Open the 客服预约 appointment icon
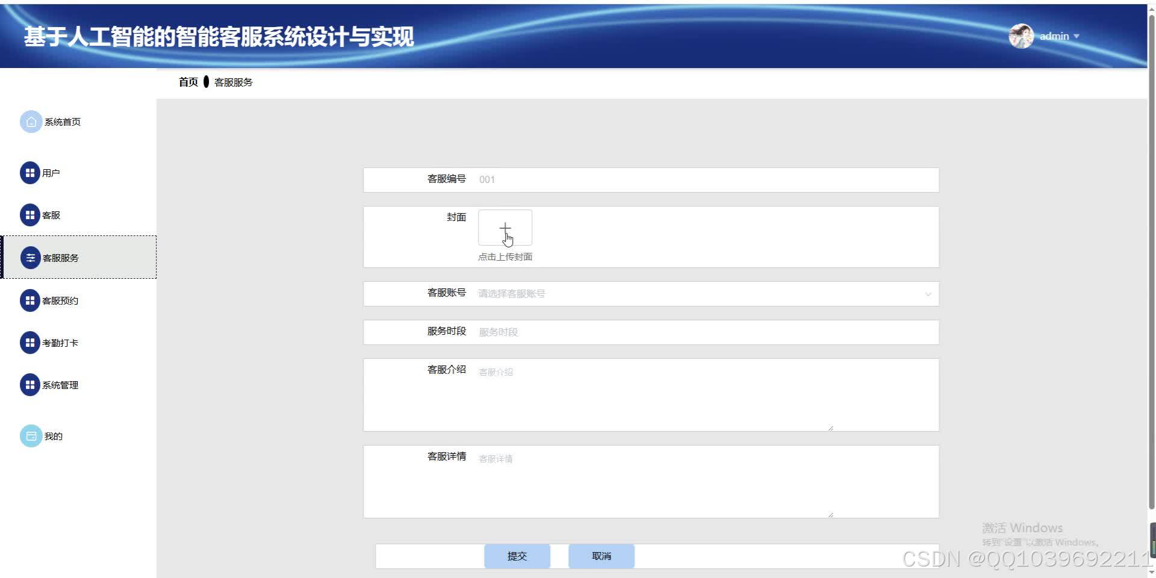 click(x=31, y=300)
